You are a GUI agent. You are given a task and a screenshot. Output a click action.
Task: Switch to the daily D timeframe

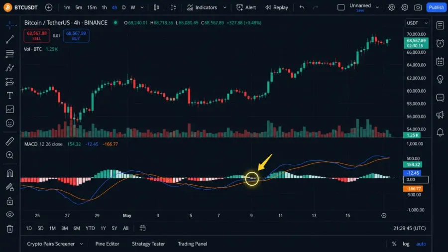point(124,7)
